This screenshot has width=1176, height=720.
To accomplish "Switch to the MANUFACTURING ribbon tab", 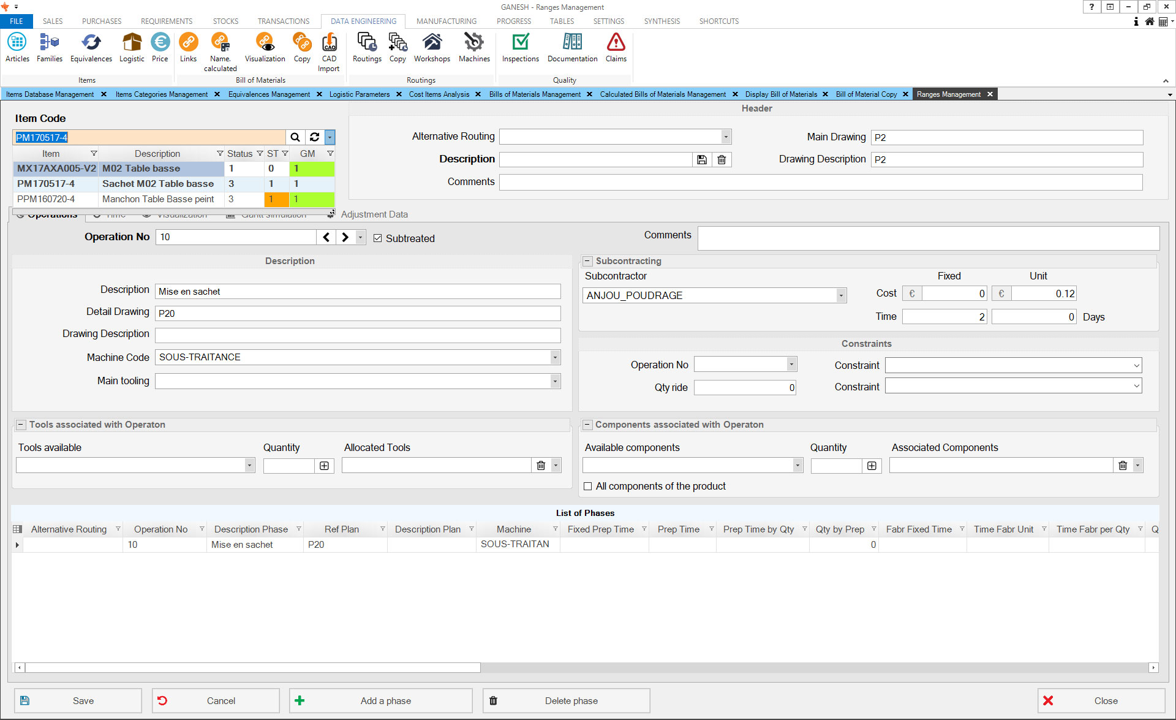I will click(x=446, y=21).
